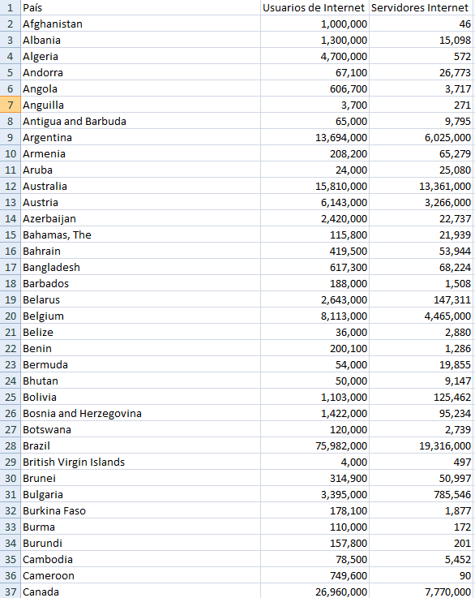Click Algeria's 4,700,000 users value

[x=315, y=56]
